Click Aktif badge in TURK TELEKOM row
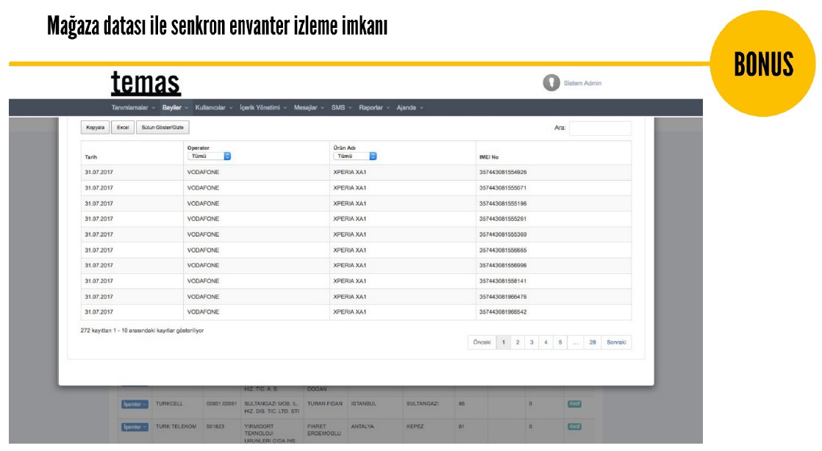This screenshot has width=822, height=451. pos(574,426)
